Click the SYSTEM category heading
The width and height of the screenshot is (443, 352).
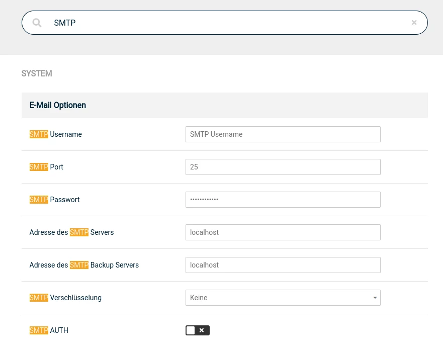coord(37,73)
